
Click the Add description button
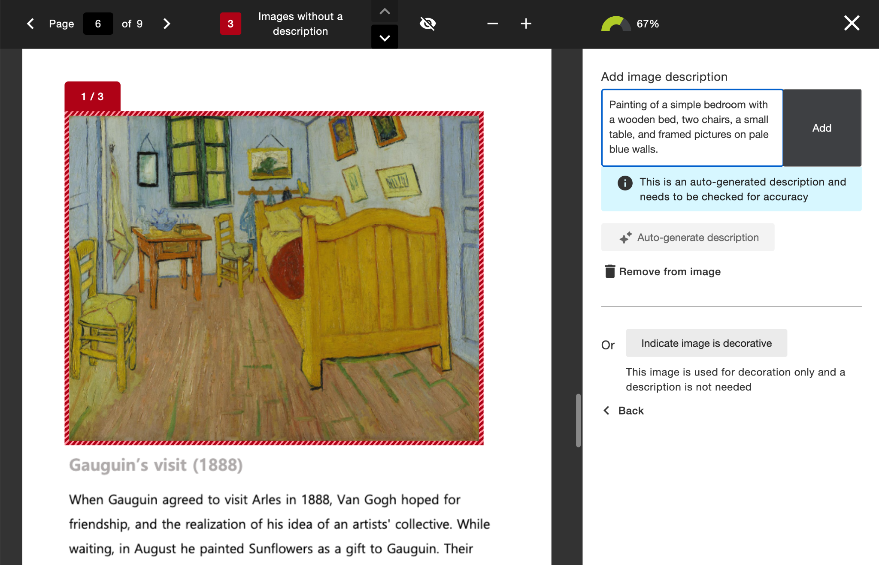click(822, 128)
